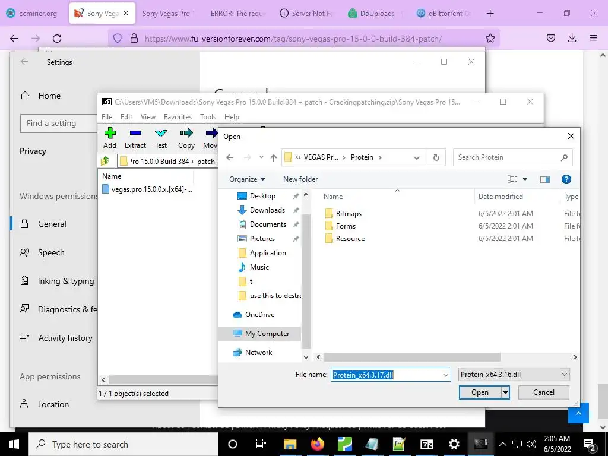This screenshot has width=608, height=456.
Task: Switch to the qBittorrent tab
Action: pos(444,13)
